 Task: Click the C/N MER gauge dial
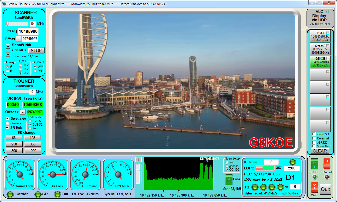pyautogui.click(x=118, y=174)
